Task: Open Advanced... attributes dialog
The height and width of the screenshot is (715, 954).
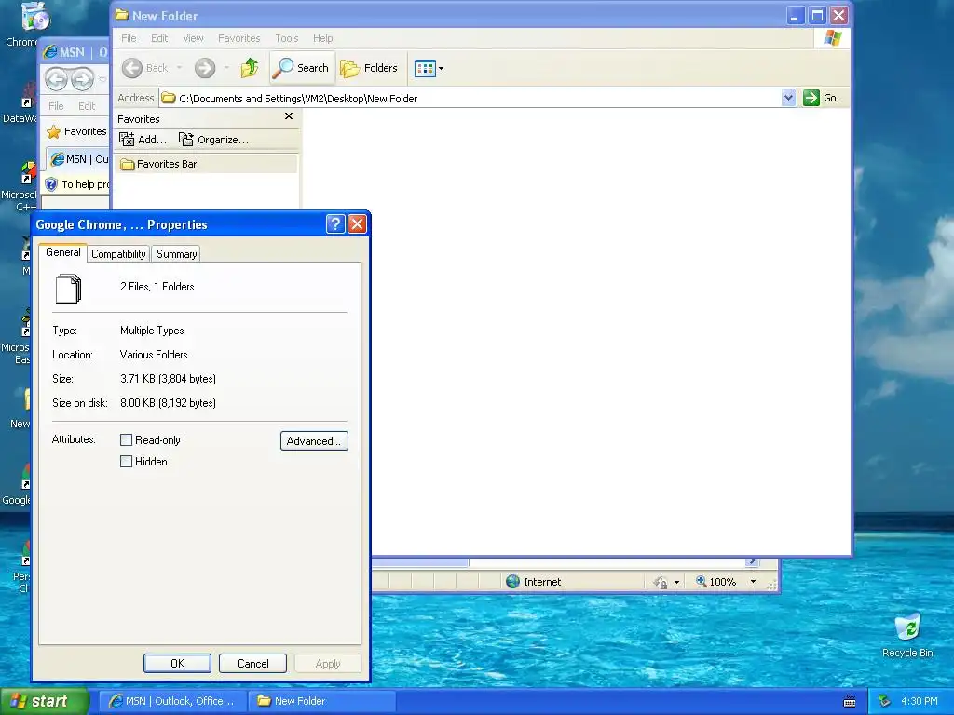Action: point(314,440)
